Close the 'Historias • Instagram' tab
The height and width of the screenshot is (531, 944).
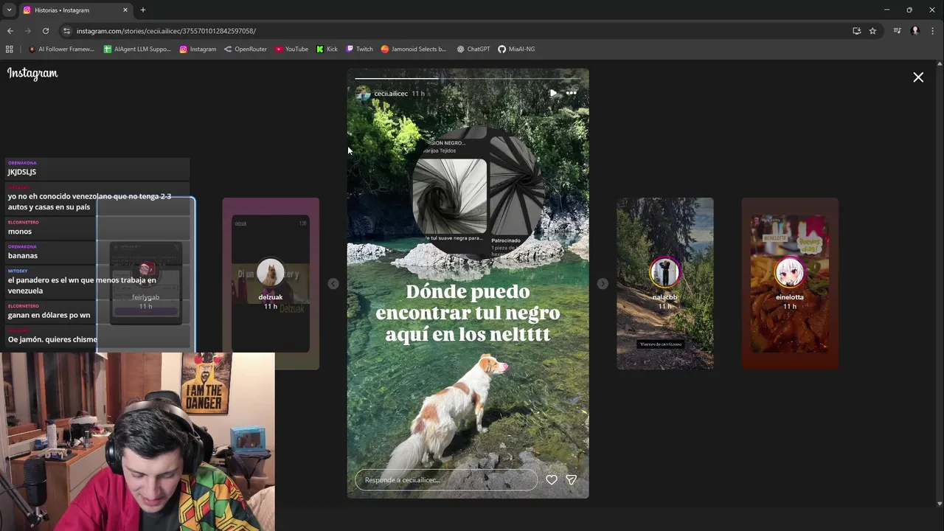(x=125, y=10)
